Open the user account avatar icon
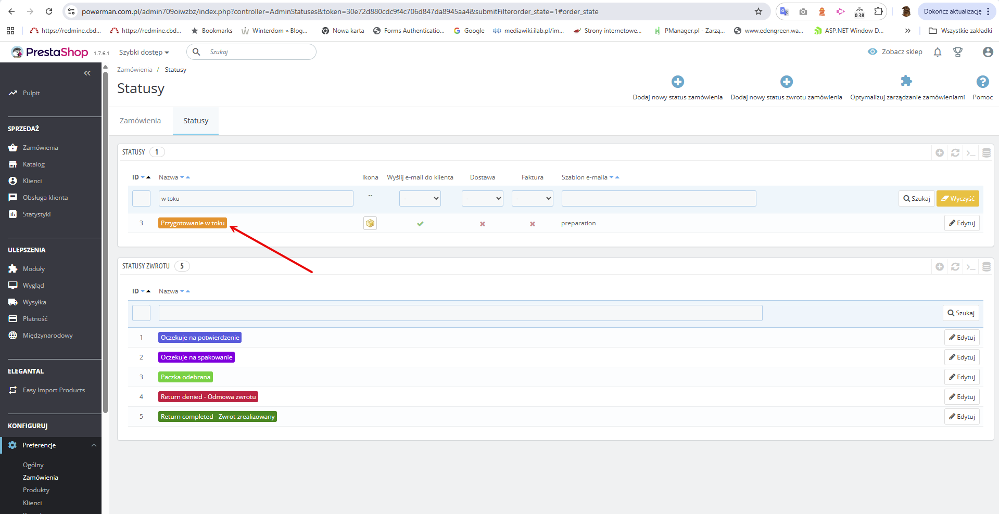 pos(988,52)
